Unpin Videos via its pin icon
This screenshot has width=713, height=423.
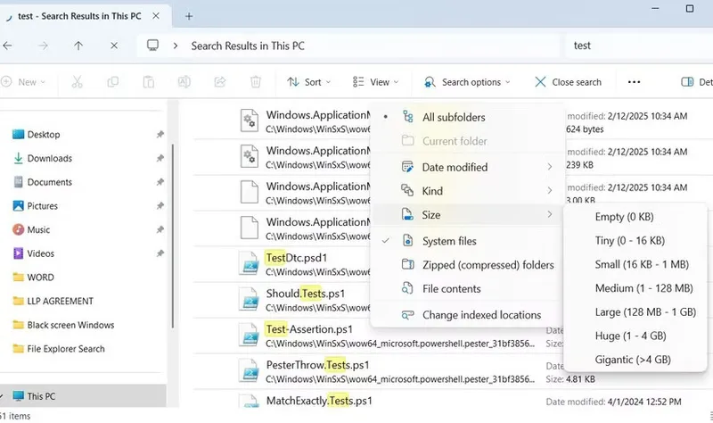coord(160,253)
